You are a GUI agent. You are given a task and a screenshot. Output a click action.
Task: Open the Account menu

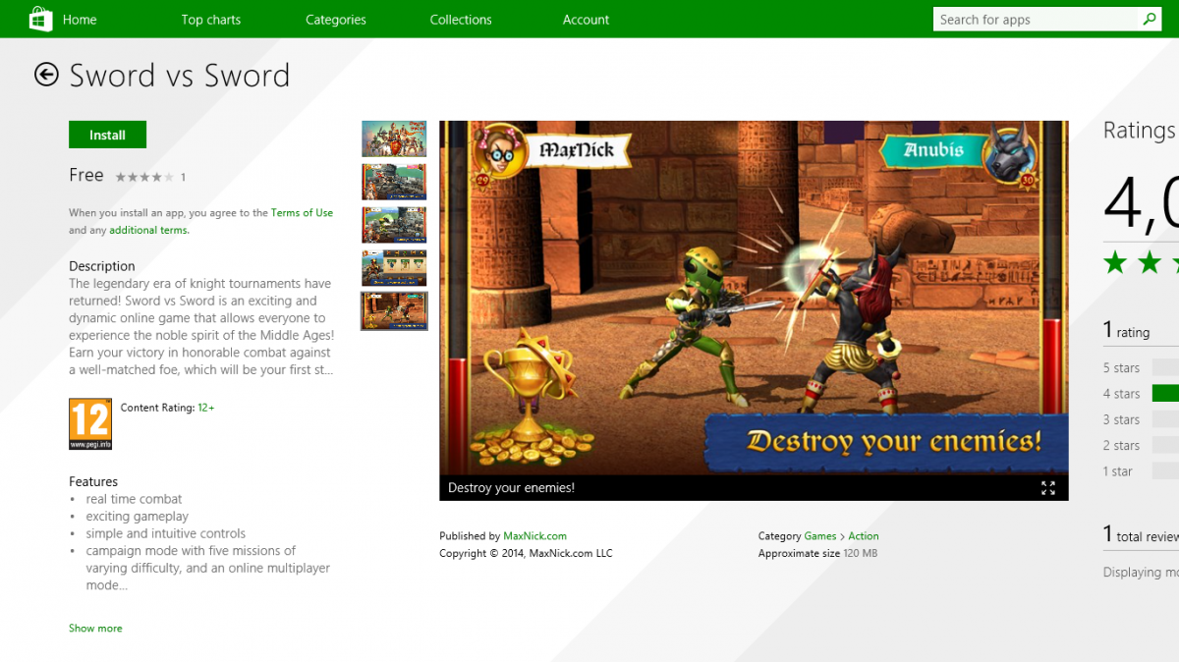pos(586,20)
